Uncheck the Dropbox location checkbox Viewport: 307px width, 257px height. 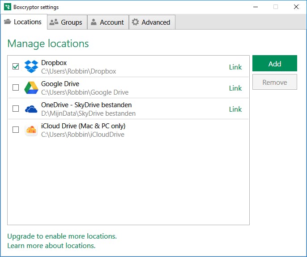click(16, 66)
